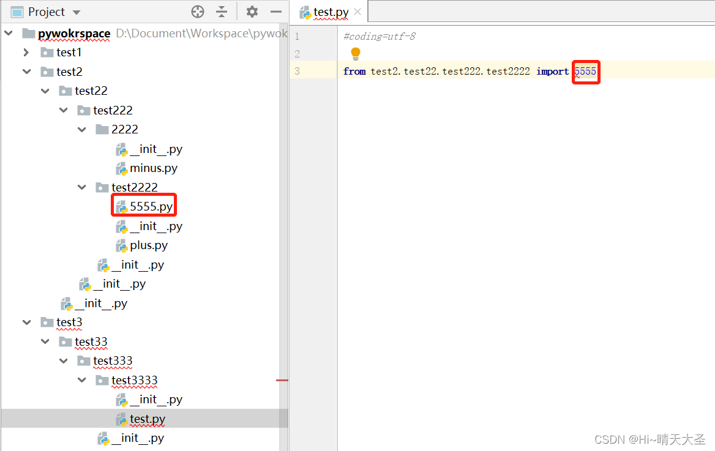Select __init__.py inside 2222 folder
The image size is (715, 451).
pyautogui.click(x=156, y=149)
